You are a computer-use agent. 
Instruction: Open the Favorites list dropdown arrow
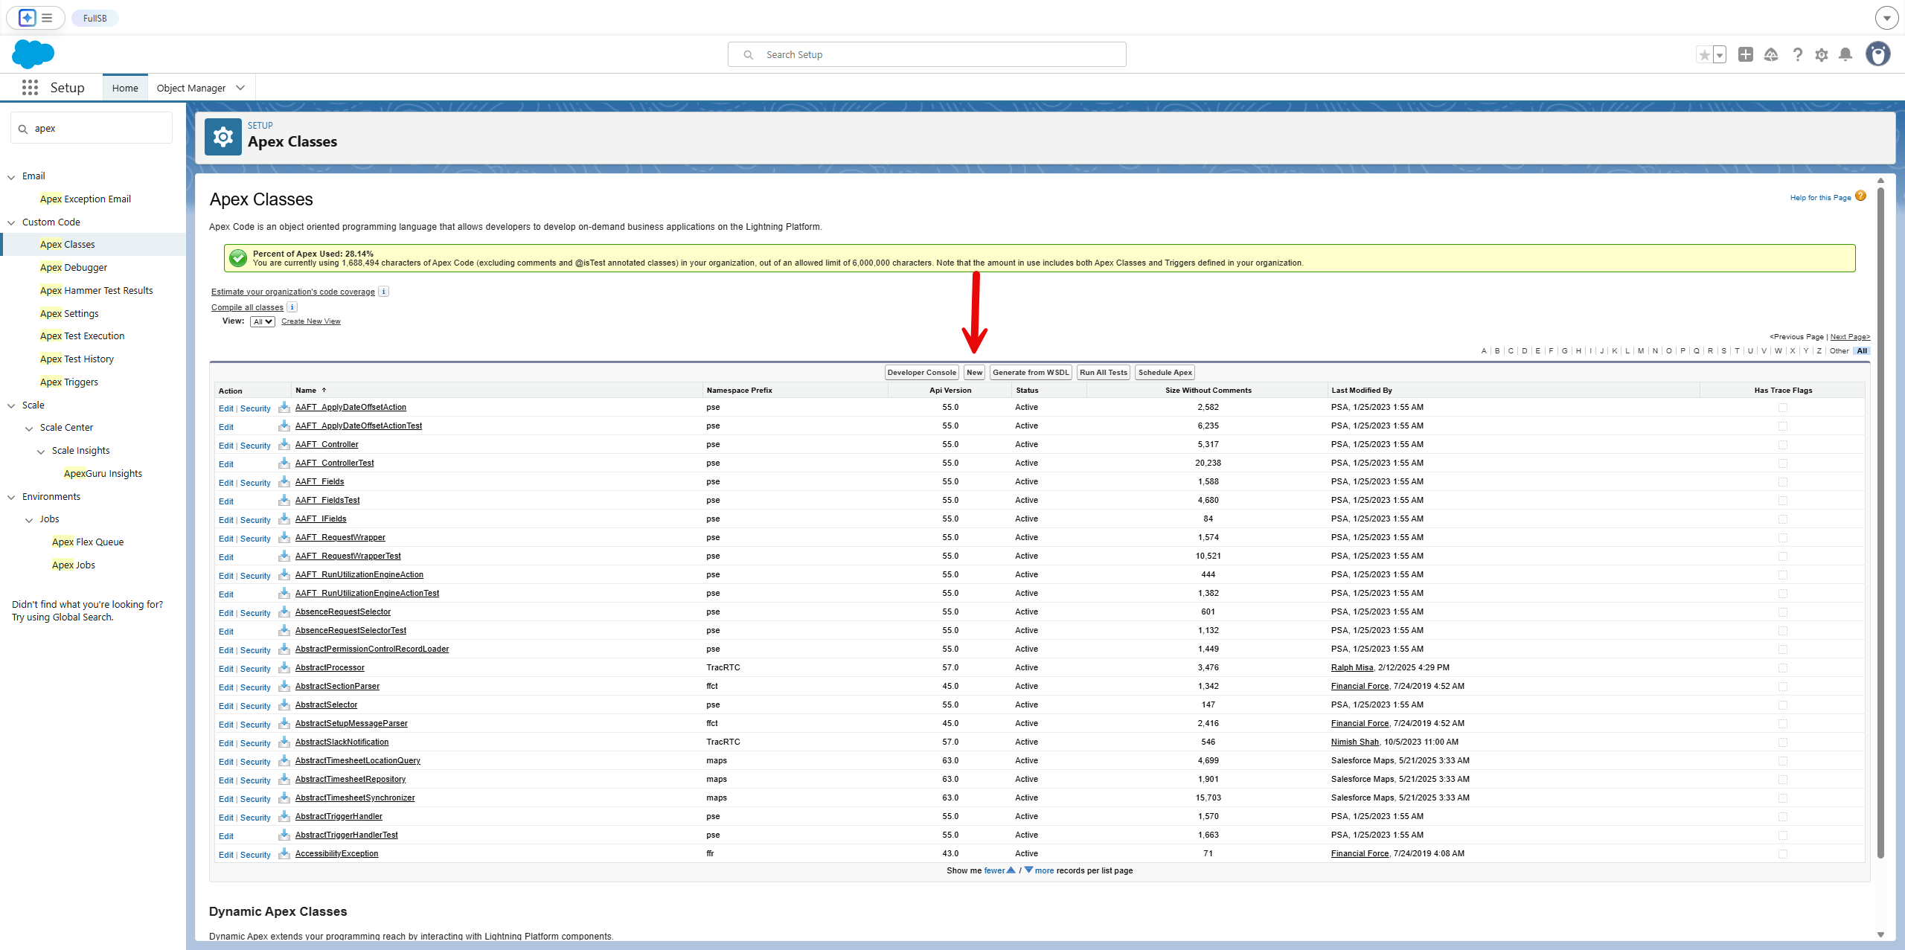[x=1720, y=55]
